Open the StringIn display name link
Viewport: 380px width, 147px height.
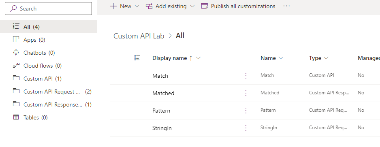click(162, 128)
